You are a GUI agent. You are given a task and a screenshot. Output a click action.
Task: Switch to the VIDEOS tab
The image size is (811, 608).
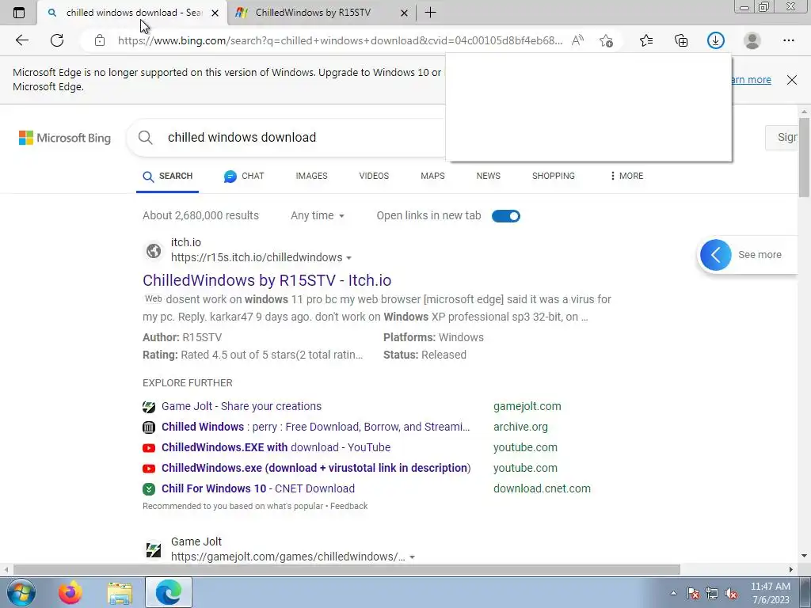(x=374, y=176)
